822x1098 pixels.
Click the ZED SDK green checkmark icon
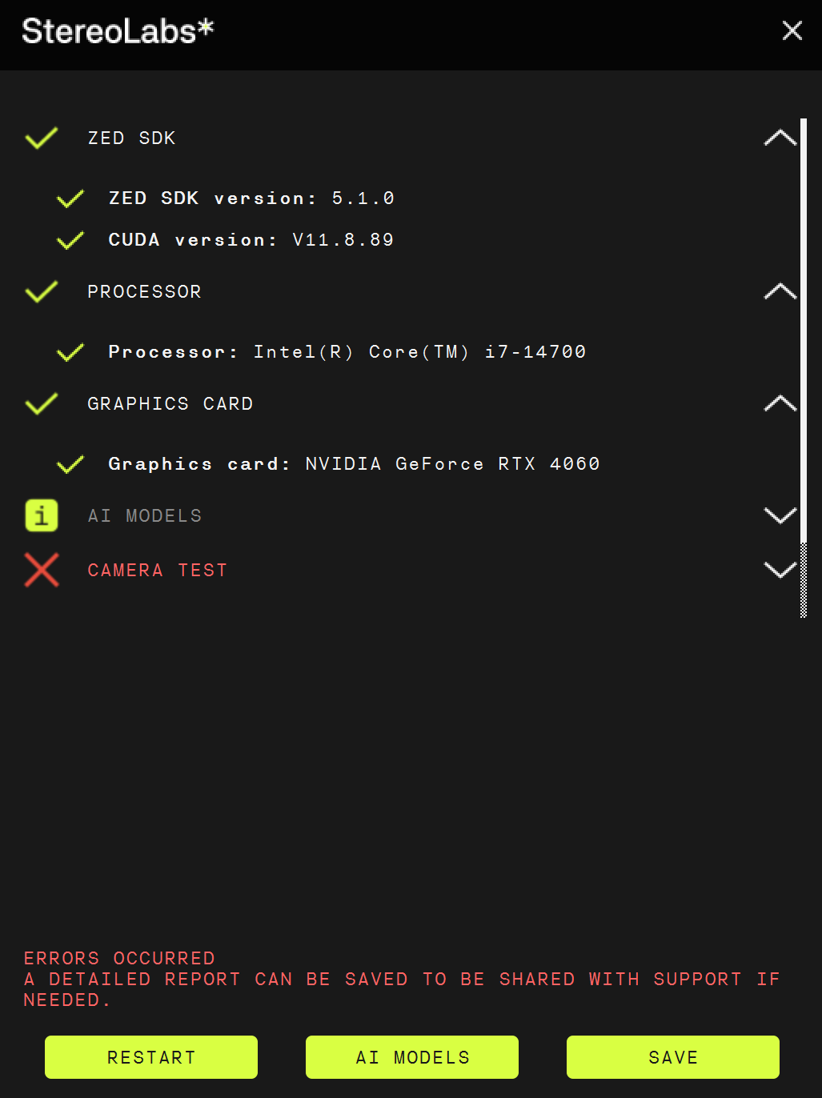click(x=42, y=138)
